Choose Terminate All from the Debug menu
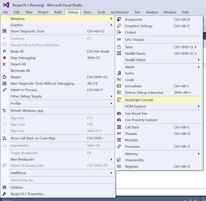 (58, 71)
